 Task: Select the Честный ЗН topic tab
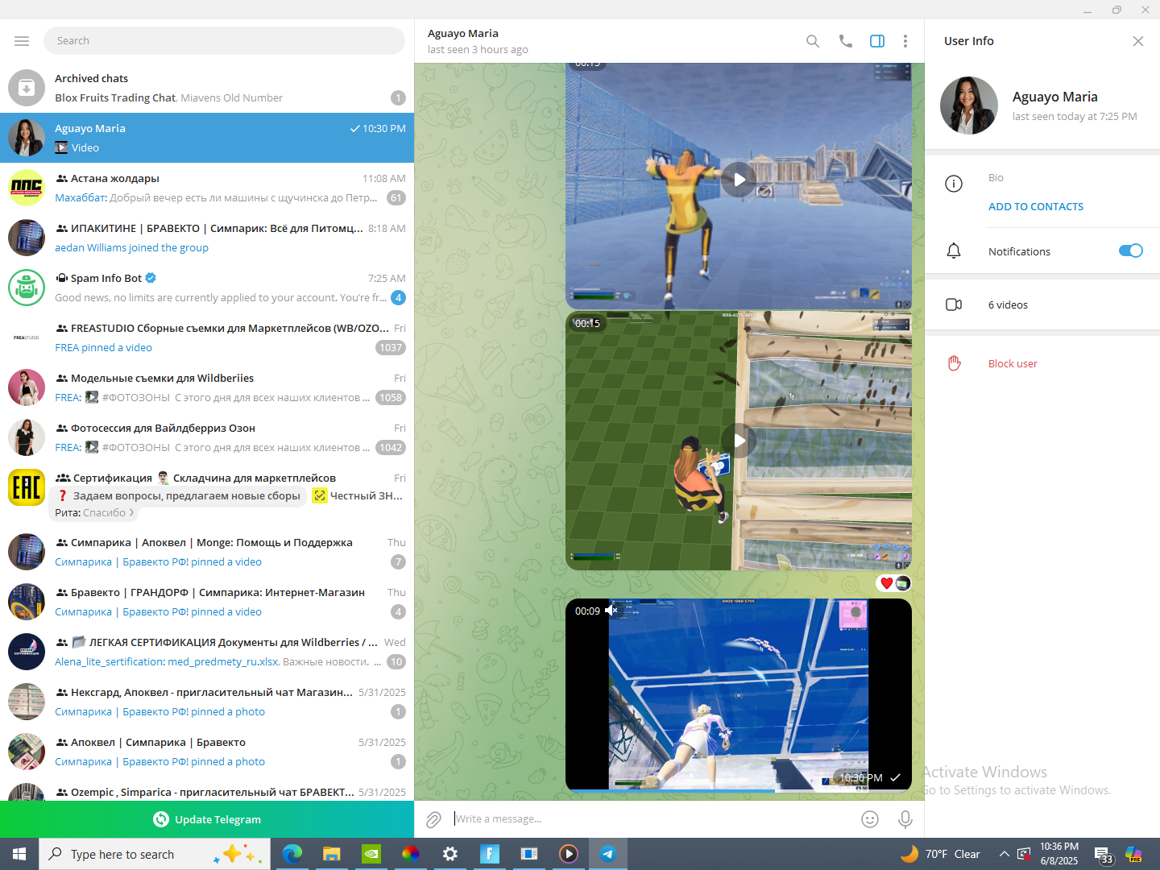point(358,495)
